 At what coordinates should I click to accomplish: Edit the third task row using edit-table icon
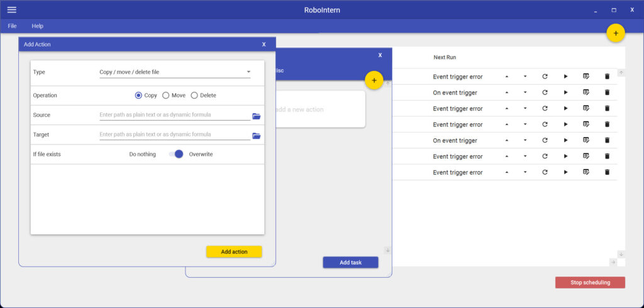pos(586,108)
